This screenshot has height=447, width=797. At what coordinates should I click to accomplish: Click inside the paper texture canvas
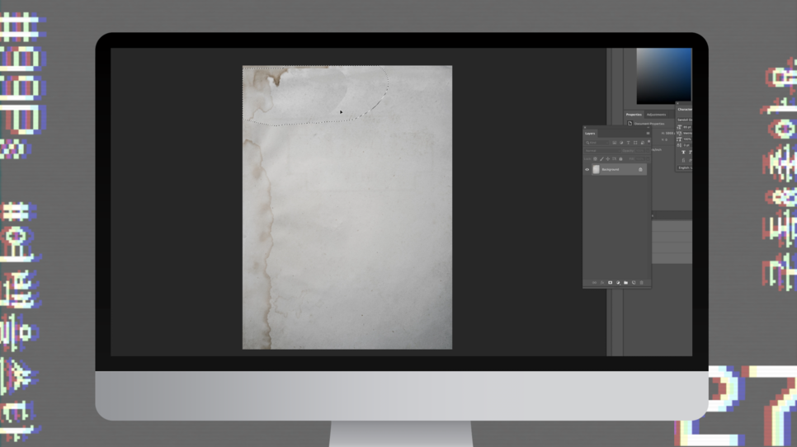[x=347, y=207]
